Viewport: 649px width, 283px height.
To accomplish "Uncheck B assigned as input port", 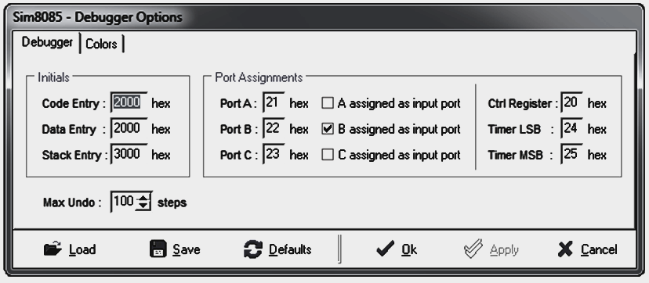I will coord(328,129).
